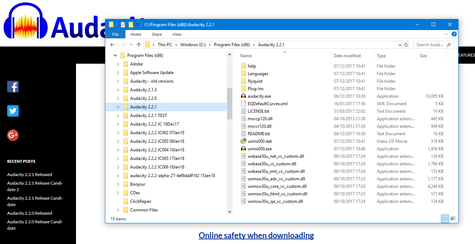Select the help folder icon
This screenshot has width=475, height=244.
pyautogui.click(x=243, y=66)
